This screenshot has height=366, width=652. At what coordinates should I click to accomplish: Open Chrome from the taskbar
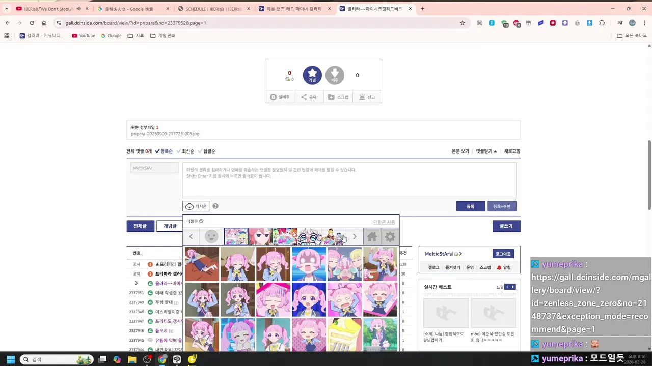coord(162,359)
